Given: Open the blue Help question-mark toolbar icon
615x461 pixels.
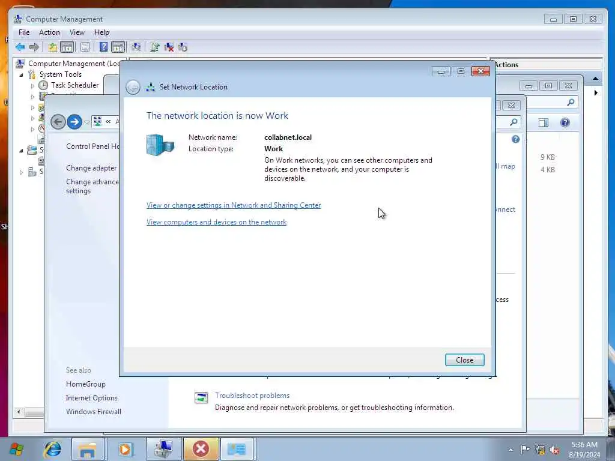Looking at the screenshot, I should pyautogui.click(x=103, y=47).
